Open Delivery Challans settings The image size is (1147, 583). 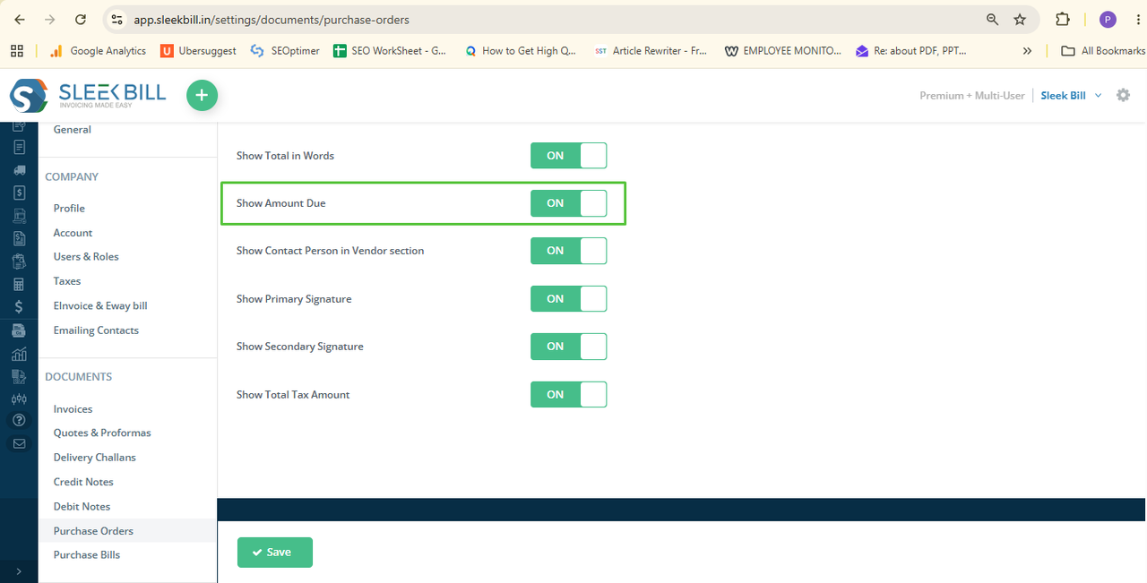pyautogui.click(x=95, y=457)
